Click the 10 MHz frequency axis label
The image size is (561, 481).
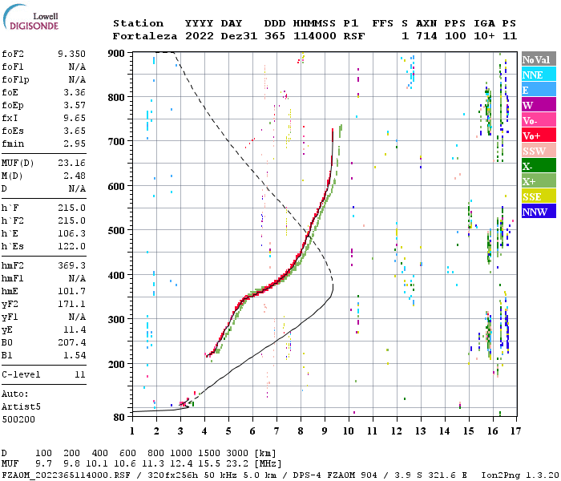click(349, 431)
